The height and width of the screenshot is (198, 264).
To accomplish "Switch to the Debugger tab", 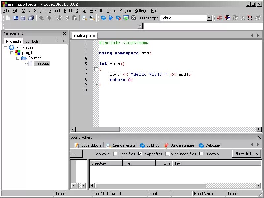I will pyautogui.click(x=210, y=145).
